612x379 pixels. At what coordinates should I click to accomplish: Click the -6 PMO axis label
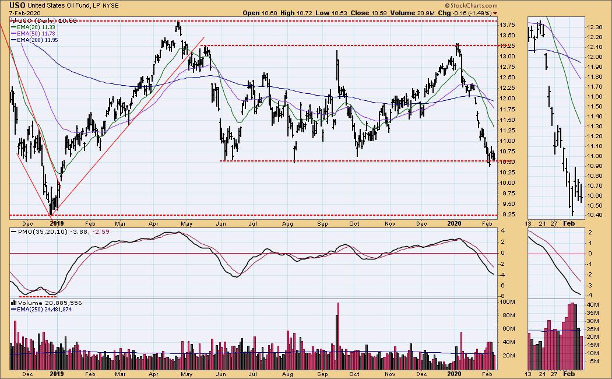tap(502, 286)
